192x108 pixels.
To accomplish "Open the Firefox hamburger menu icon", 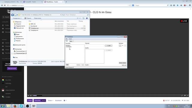I will [190, 5].
